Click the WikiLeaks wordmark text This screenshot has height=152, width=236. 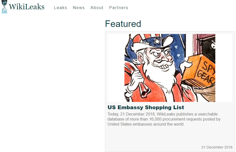27,7
